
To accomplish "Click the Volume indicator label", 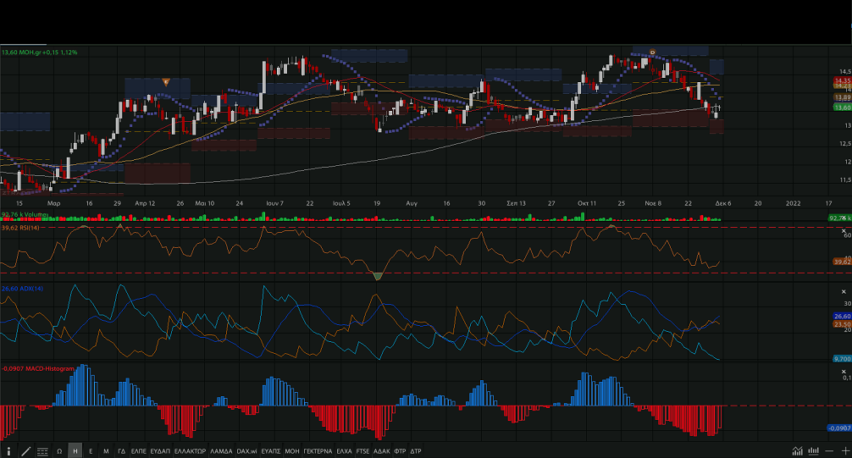I will point(25,214).
